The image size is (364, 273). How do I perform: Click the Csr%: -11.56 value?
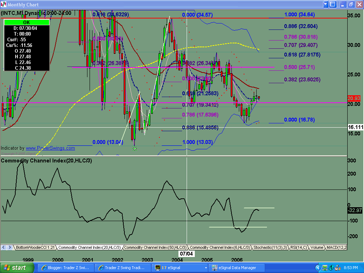pos(19,45)
